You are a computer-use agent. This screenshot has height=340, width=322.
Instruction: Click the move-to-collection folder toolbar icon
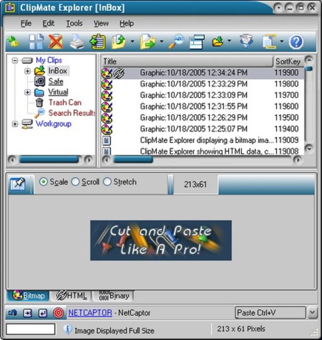[x=148, y=41]
